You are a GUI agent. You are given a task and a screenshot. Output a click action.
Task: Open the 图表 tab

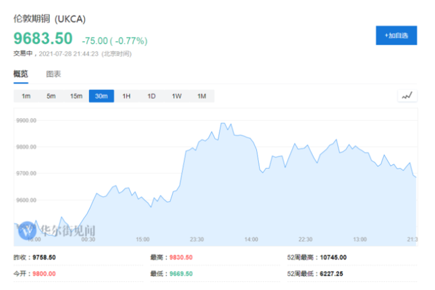coord(54,74)
